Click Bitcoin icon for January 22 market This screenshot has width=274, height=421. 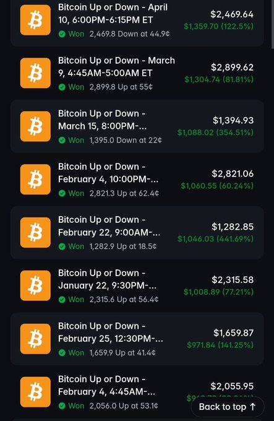(x=35, y=285)
